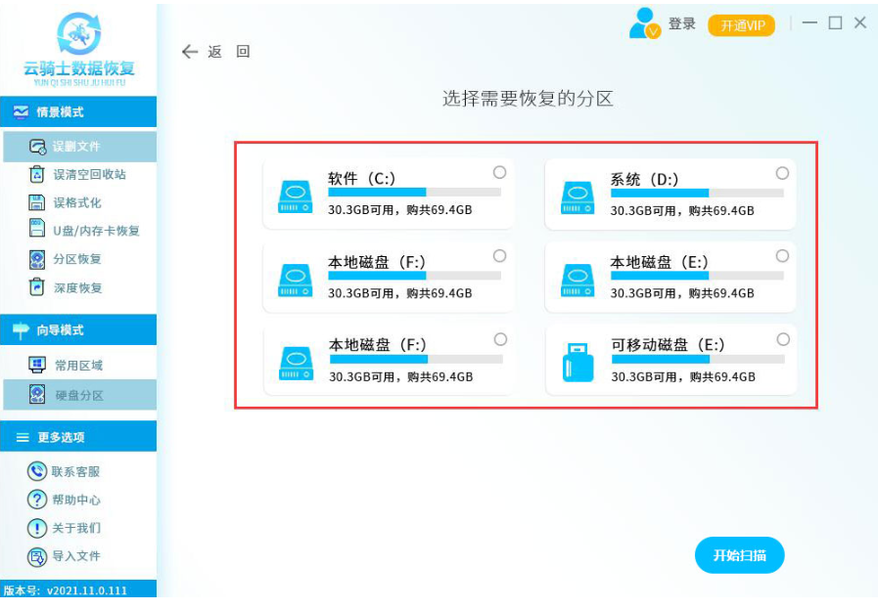Select the 系统 (D:) radio button
The image size is (878, 610).
coord(782,173)
